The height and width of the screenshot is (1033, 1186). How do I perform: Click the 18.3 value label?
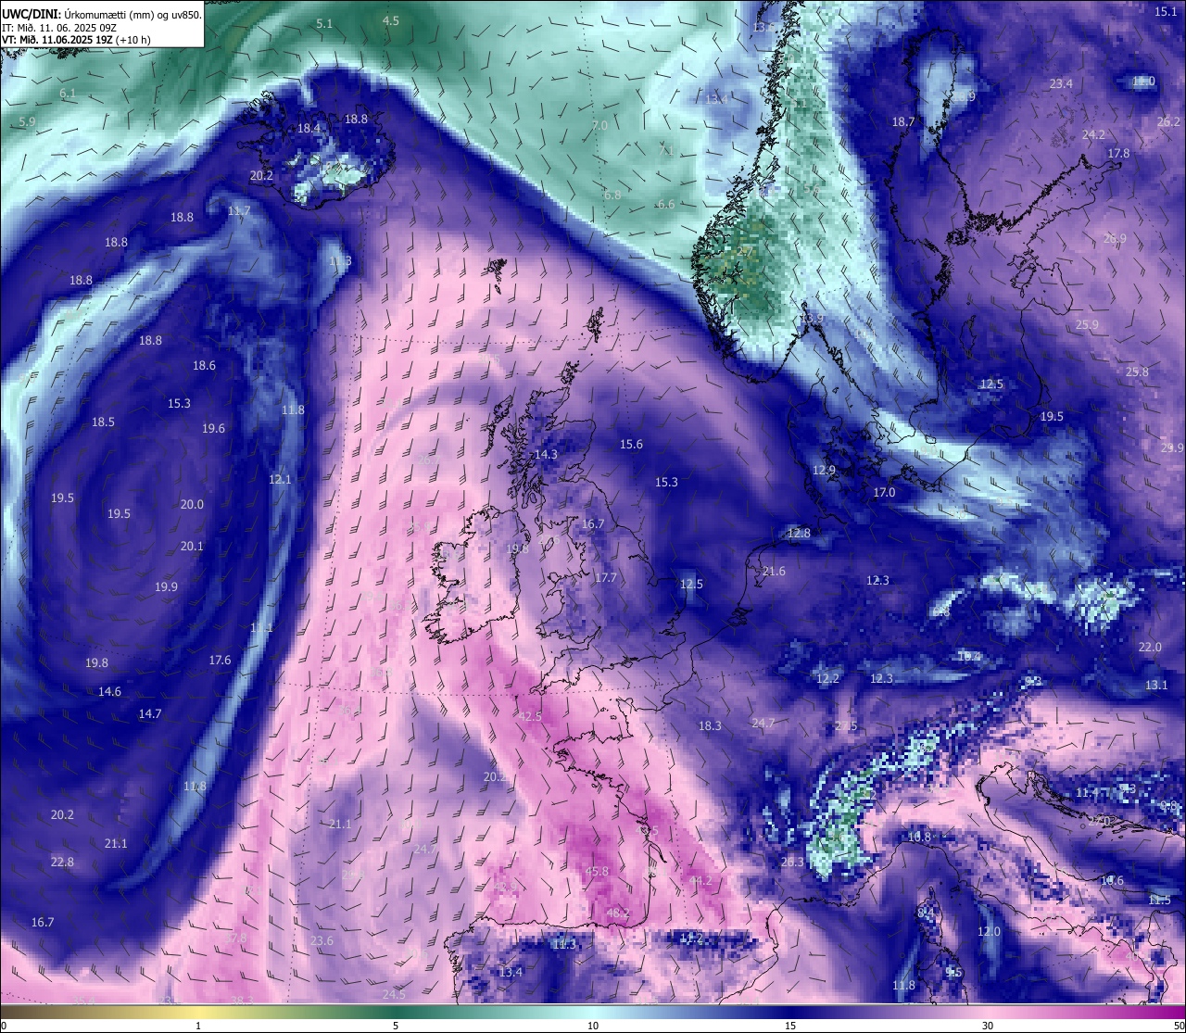[x=710, y=725]
